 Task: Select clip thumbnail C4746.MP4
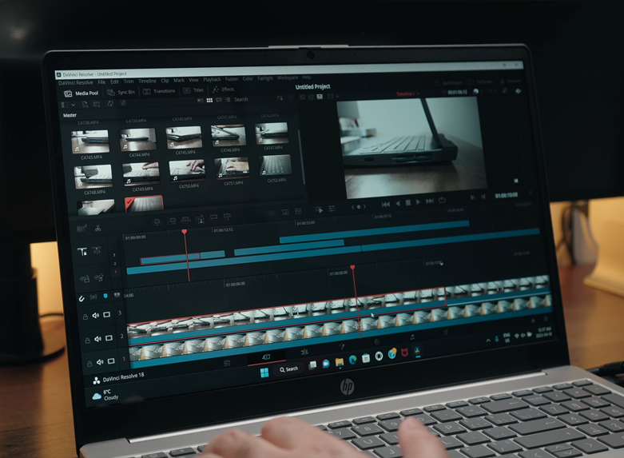coord(229,135)
